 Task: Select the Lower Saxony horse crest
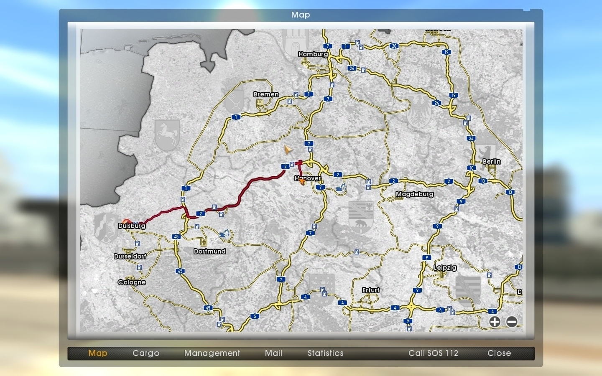(x=167, y=135)
